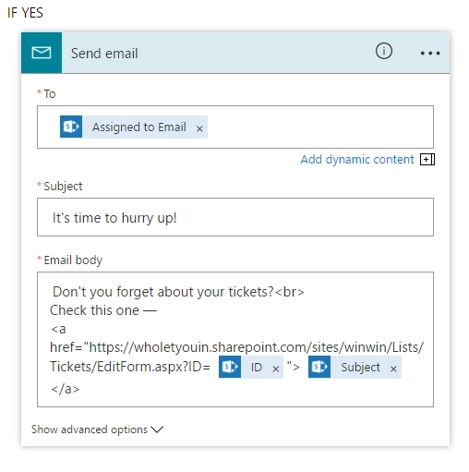Screen dimensions: 469x472
Task: Click the Send email header title
Action: 104,54
